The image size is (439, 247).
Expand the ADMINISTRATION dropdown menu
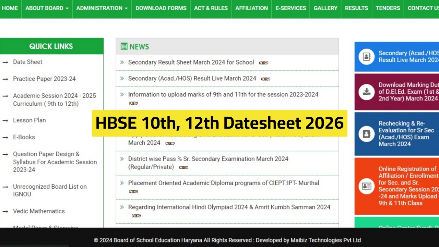click(102, 8)
